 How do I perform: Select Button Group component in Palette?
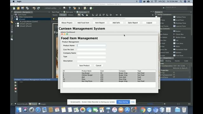(179, 37)
